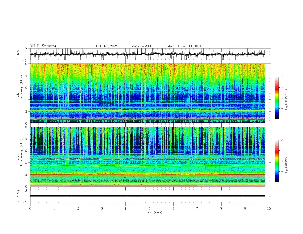The height and width of the screenshot is (234, 303).
Task: Click time axis tick label "3"
Action: click(102, 208)
